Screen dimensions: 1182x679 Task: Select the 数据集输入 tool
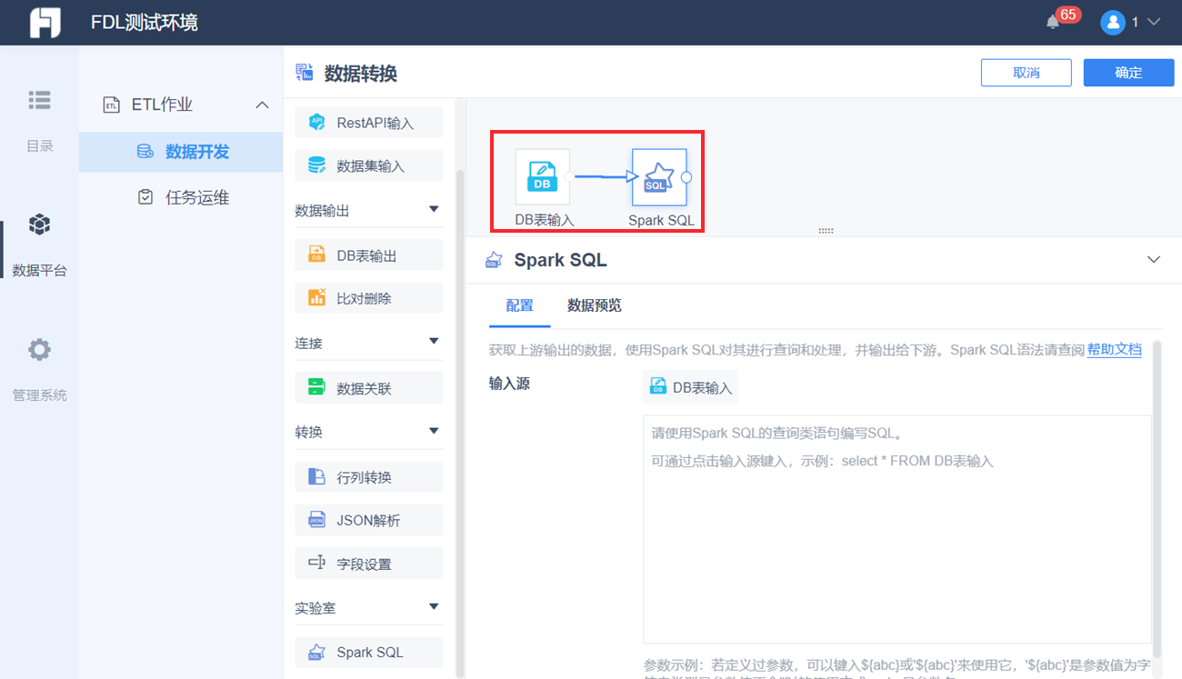click(368, 165)
